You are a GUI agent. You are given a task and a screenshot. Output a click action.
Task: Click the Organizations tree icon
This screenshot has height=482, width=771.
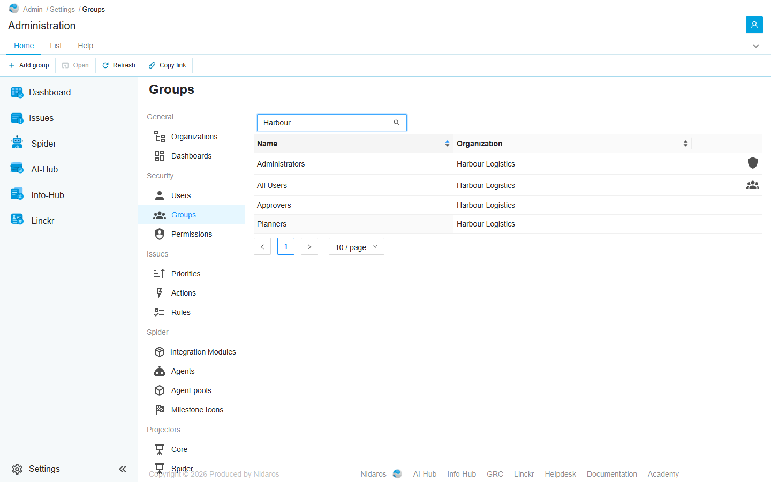coord(160,137)
